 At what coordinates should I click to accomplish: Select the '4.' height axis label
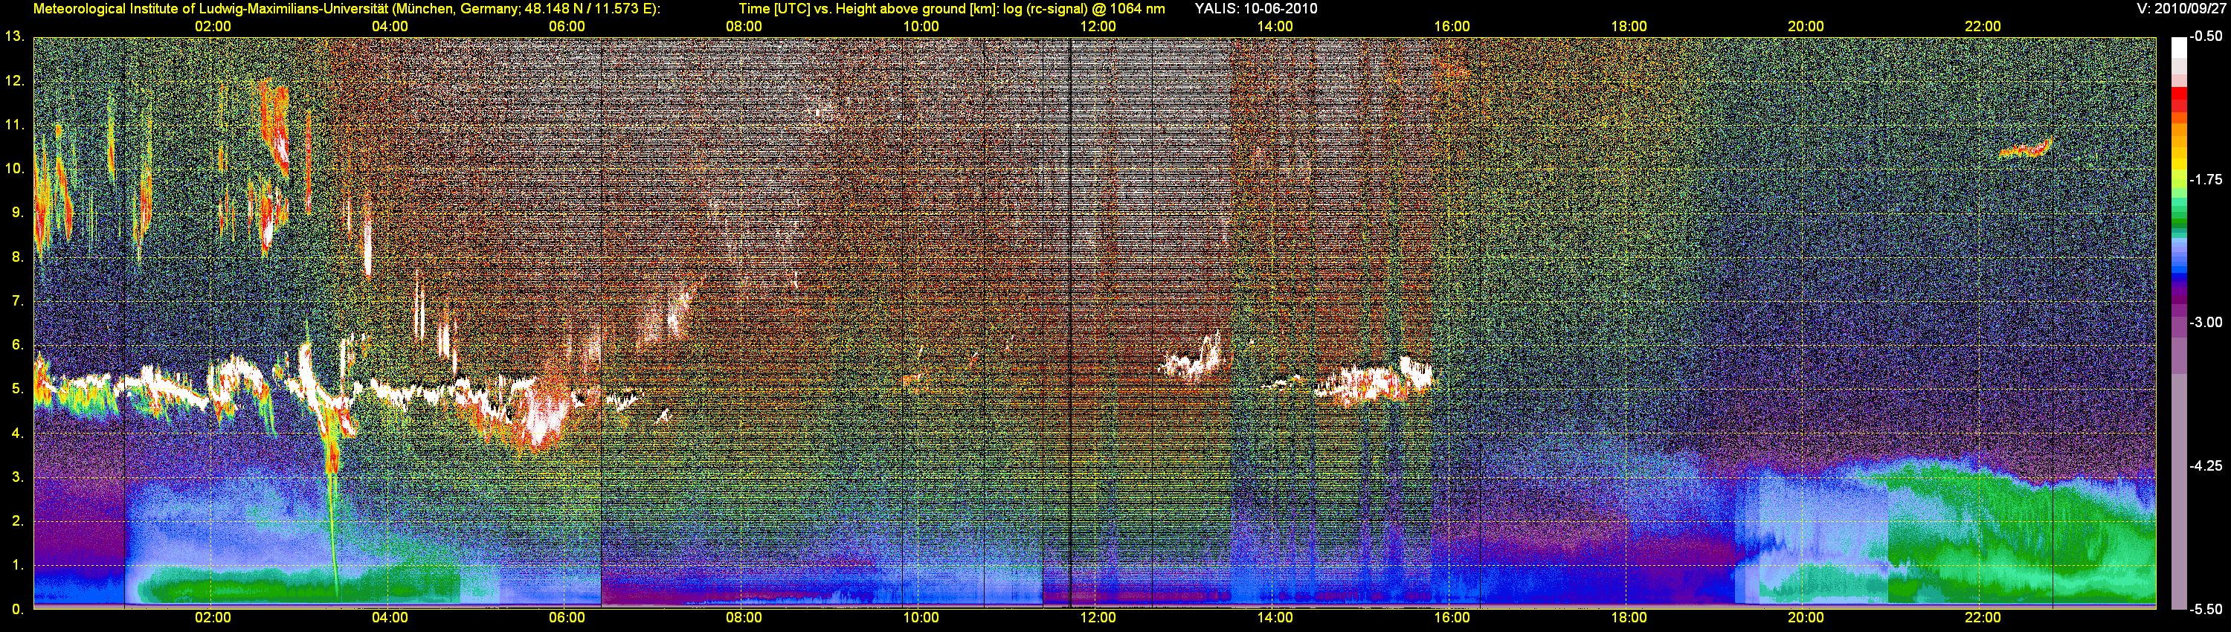click(17, 433)
